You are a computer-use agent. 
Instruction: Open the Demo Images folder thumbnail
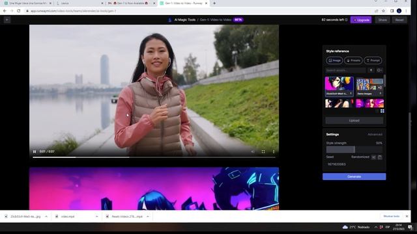point(369,86)
